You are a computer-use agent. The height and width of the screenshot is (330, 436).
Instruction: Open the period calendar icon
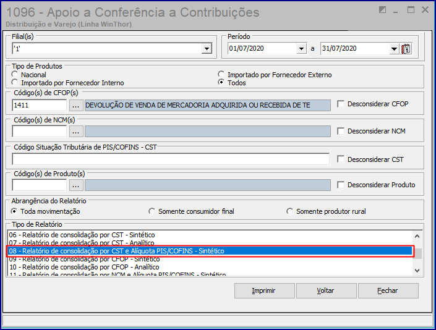click(x=406, y=49)
